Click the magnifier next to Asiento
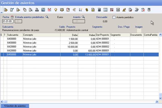Image resolution: width=162 pixels, height=108 pixels. [x=83, y=17]
